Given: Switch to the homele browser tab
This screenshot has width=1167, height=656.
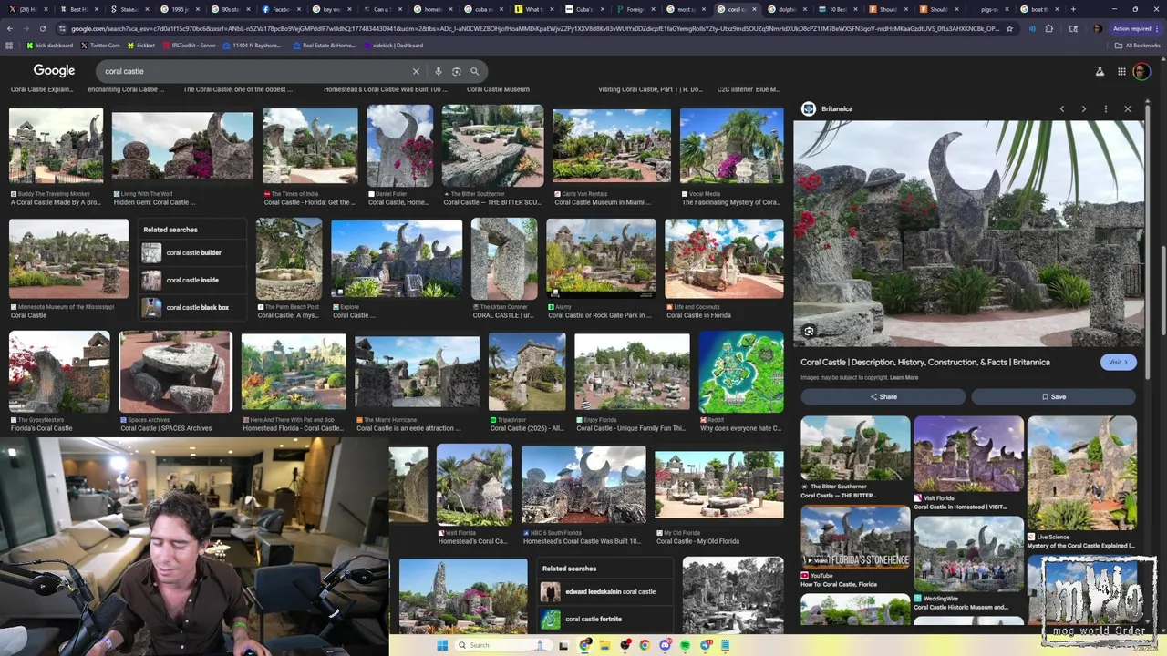Looking at the screenshot, I should pos(431,9).
